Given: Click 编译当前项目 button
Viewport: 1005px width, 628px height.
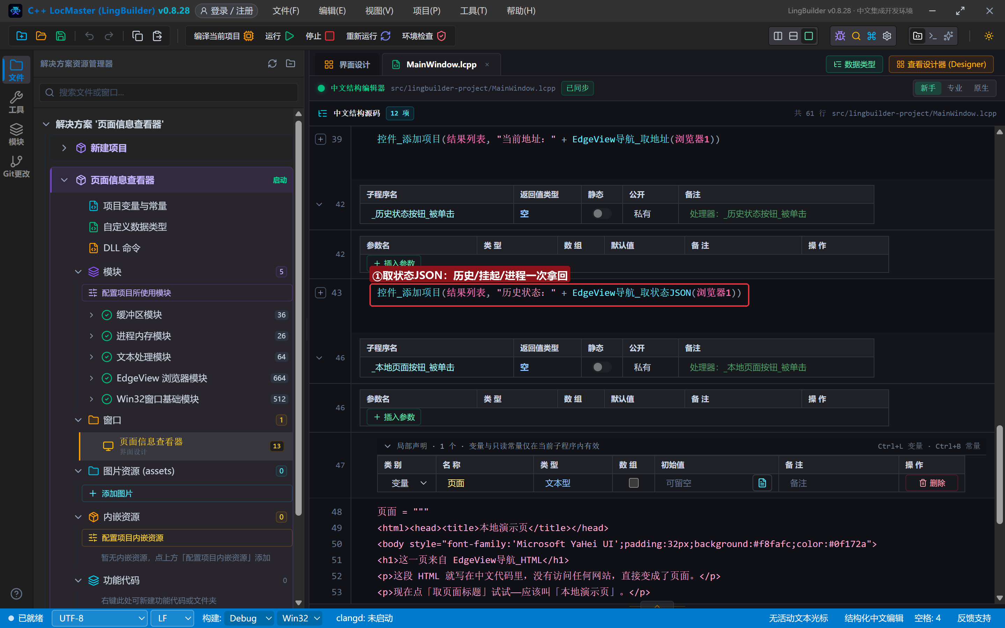Looking at the screenshot, I should tap(223, 36).
